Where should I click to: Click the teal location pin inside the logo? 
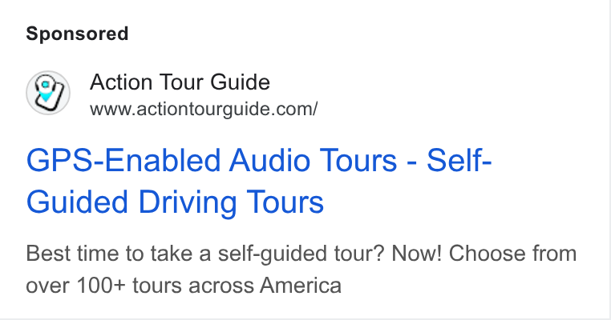coord(47,92)
